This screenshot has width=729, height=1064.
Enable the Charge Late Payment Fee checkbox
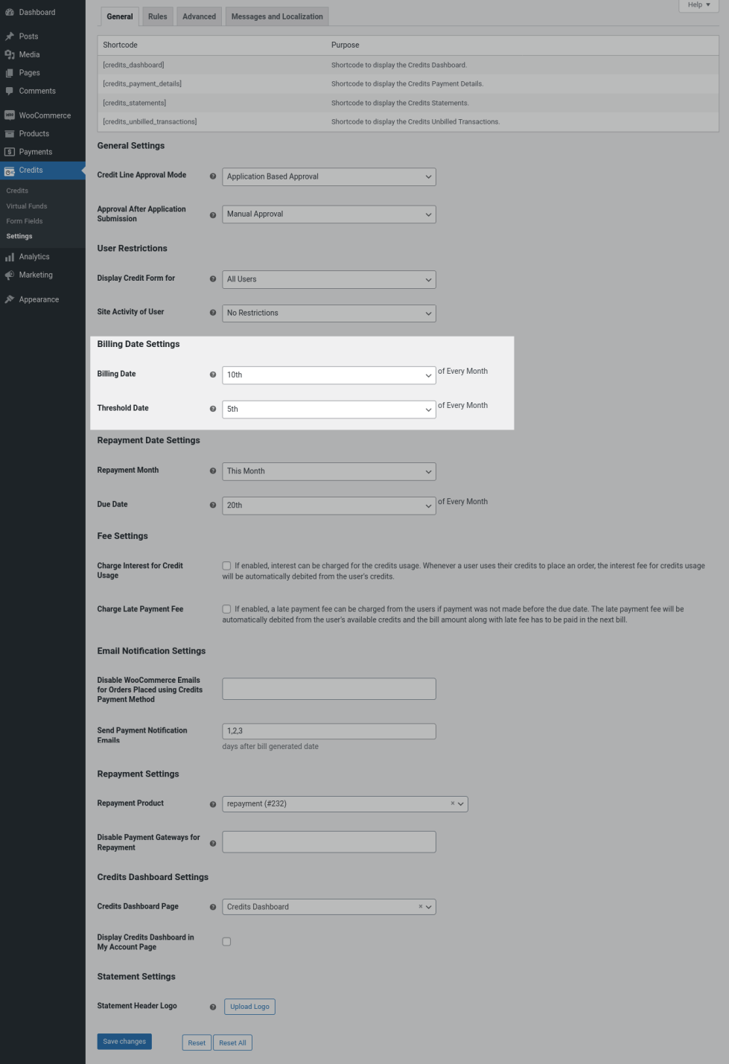[x=226, y=609]
